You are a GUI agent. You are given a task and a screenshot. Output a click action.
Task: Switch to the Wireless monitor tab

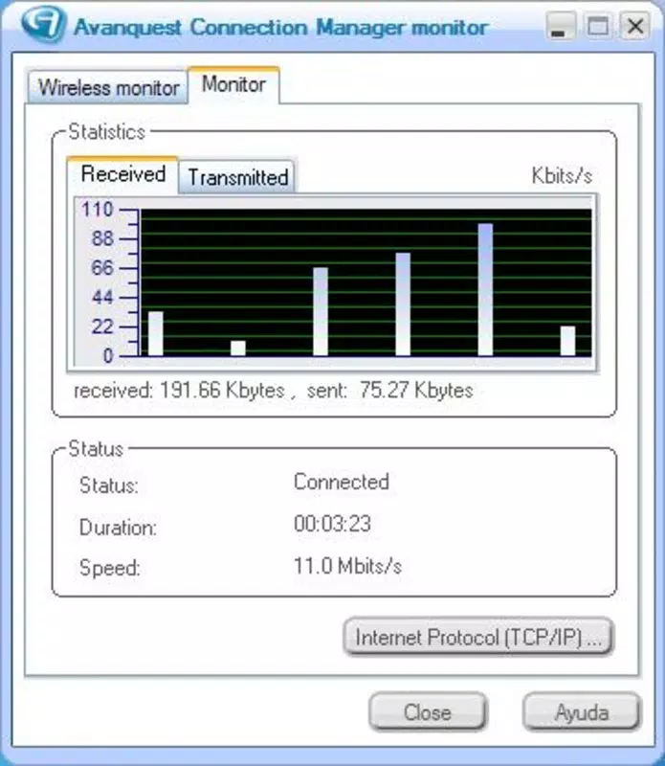tap(108, 87)
